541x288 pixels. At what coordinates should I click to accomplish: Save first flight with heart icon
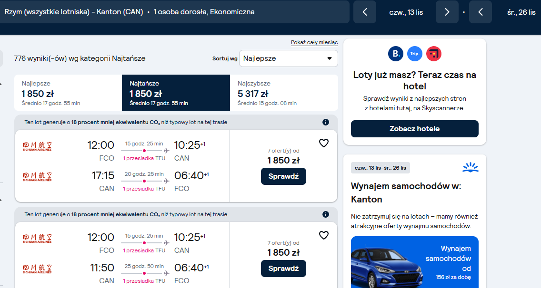[324, 143]
